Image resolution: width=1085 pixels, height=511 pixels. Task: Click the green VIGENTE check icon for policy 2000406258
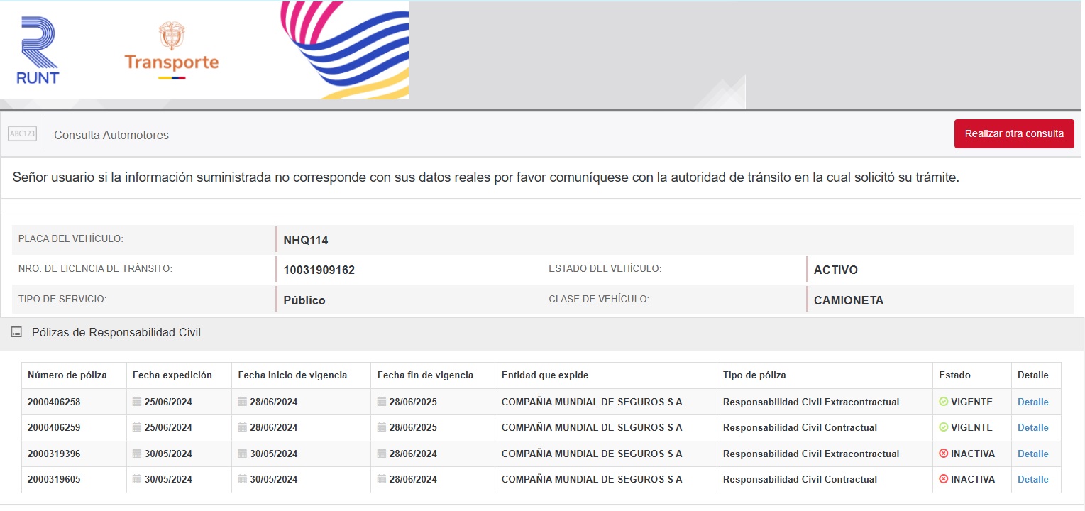(x=943, y=402)
